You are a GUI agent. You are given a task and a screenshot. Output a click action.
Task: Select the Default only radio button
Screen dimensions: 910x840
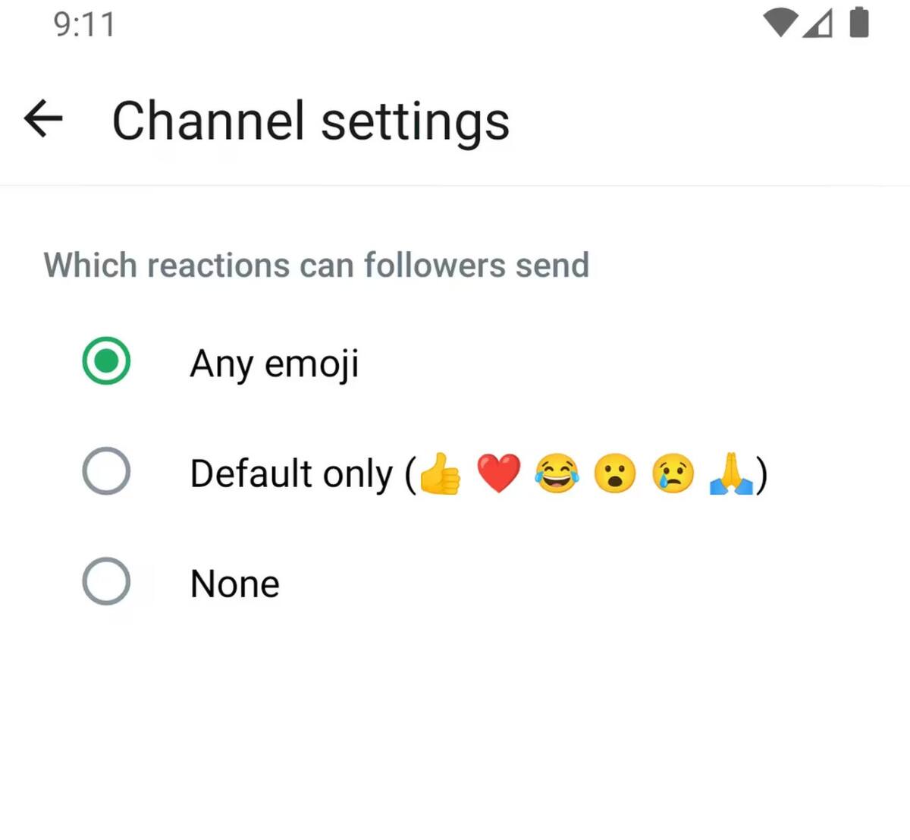coord(106,471)
